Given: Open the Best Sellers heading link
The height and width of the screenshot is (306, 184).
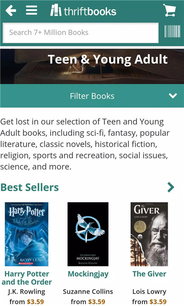Looking at the screenshot, I should click(30, 187).
